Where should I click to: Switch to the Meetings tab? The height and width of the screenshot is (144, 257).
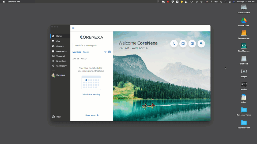tap(77, 52)
